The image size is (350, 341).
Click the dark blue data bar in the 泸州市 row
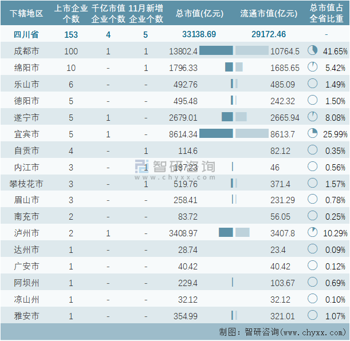tap(226, 233)
